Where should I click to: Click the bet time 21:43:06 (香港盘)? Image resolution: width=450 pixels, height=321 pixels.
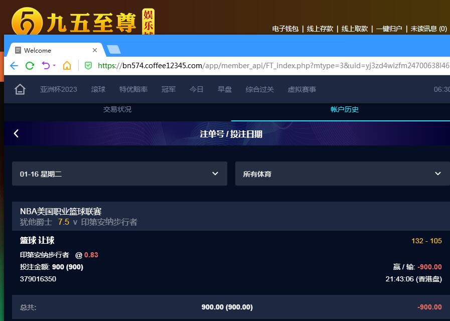coord(413,279)
